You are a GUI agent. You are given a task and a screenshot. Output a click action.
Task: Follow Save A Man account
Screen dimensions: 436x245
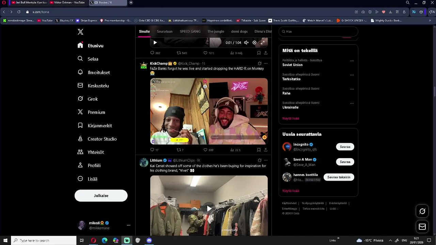[345, 162]
